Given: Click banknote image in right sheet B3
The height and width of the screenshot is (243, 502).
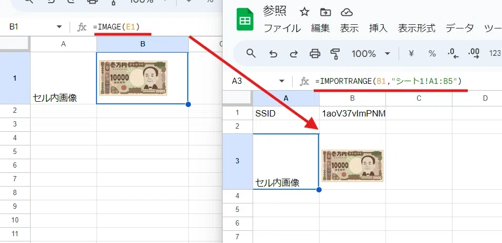Looking at the screenshot, I should click(x=352, y=166).
